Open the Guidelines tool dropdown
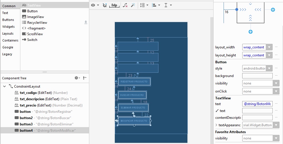Screen dimensions: 283x144 (168, 5)
